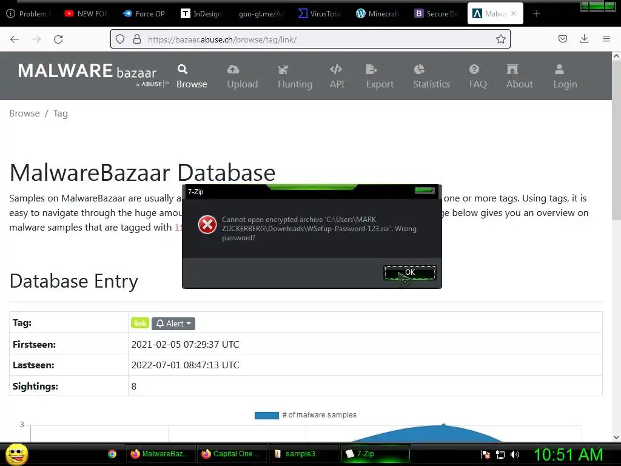This screenshot has height=466, width=621.
Task: Switch to sample3 taskbar window
Action: tap(303, 454)
